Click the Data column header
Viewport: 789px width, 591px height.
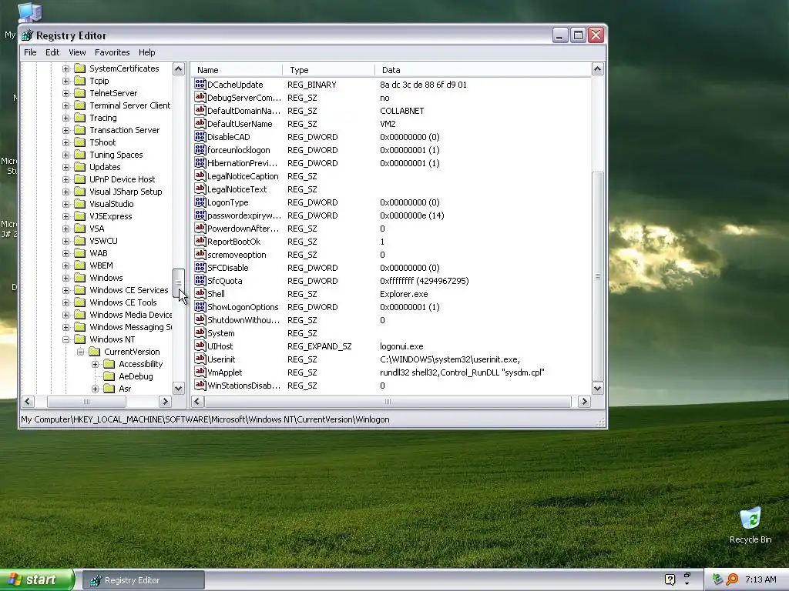[483, 70]
